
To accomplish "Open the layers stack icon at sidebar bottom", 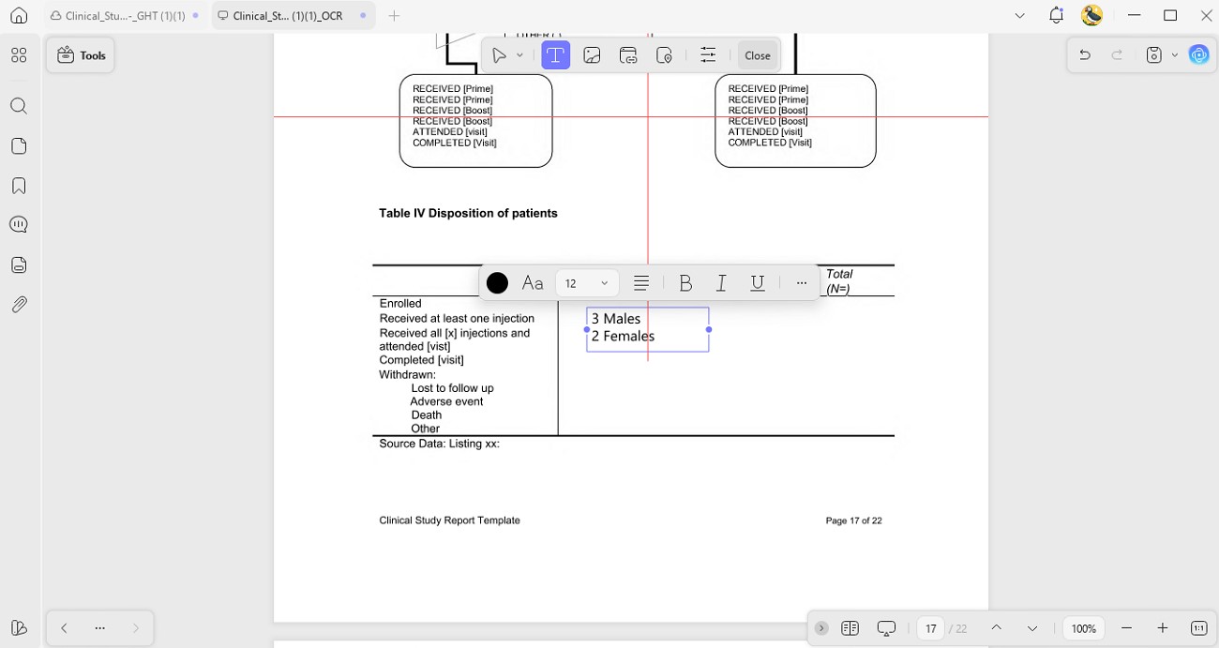I will click(x=19, y=627).
